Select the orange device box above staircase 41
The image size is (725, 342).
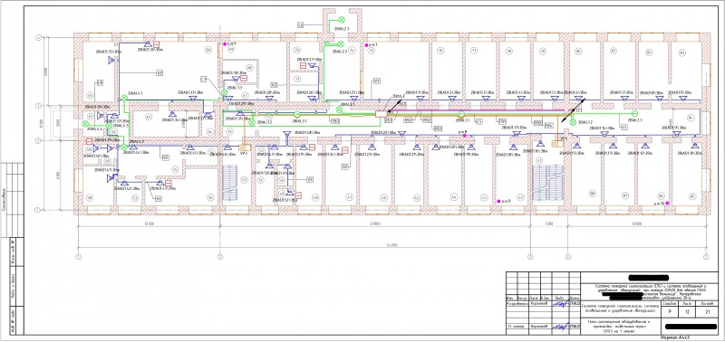coord(558,143)
